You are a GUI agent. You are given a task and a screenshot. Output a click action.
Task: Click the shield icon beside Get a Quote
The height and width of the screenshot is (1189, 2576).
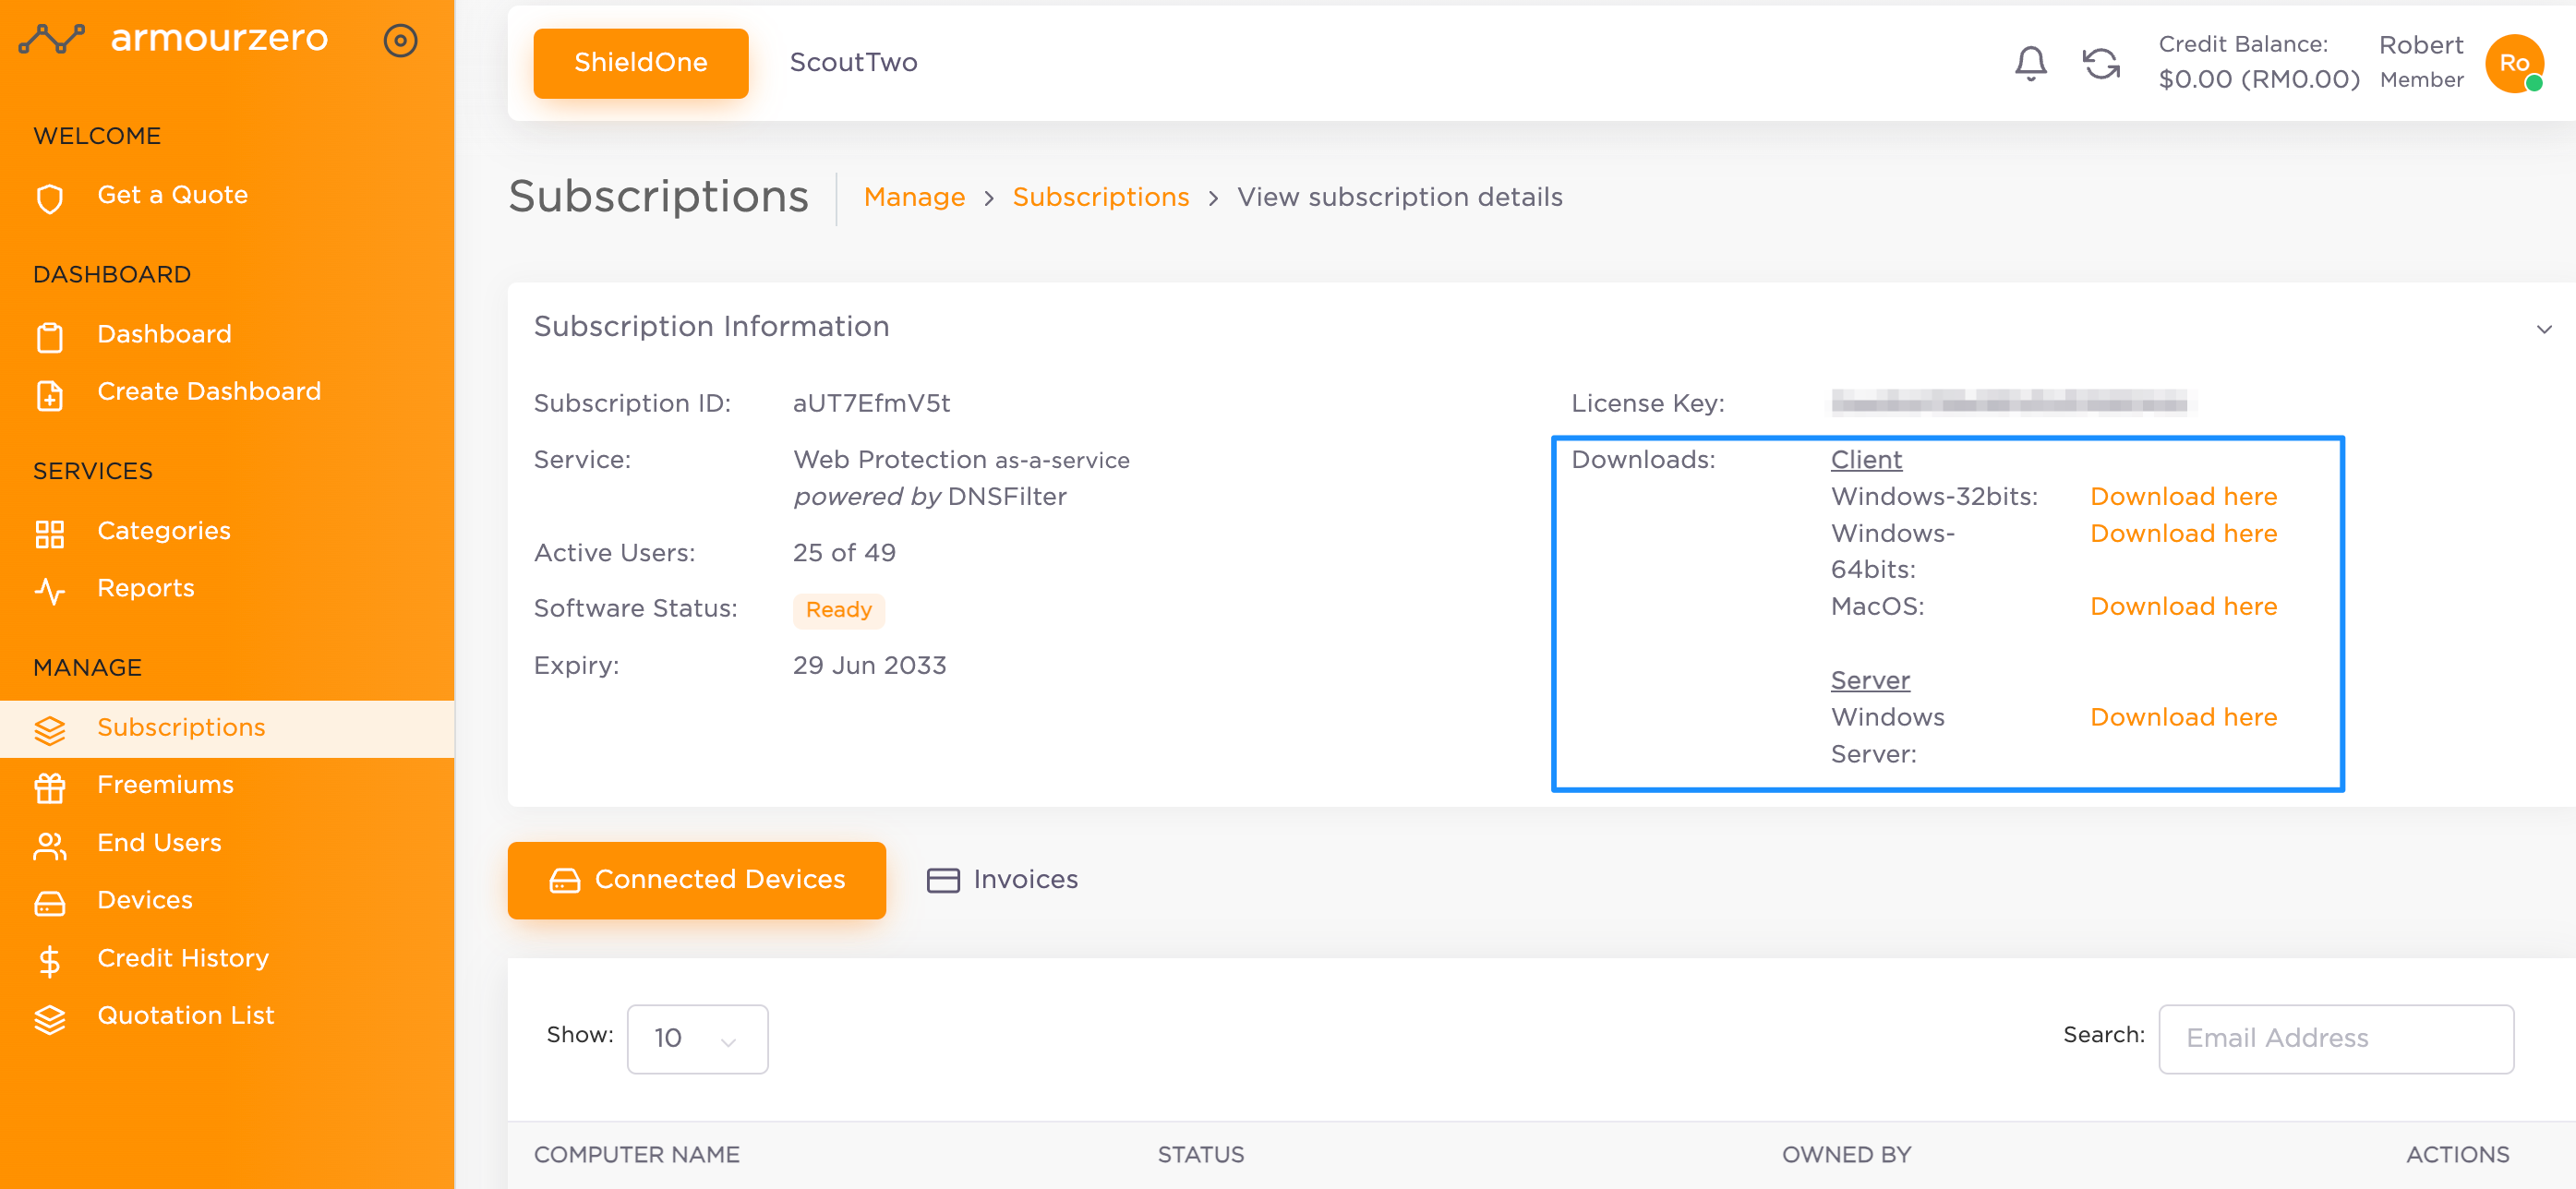click(49, 198)
